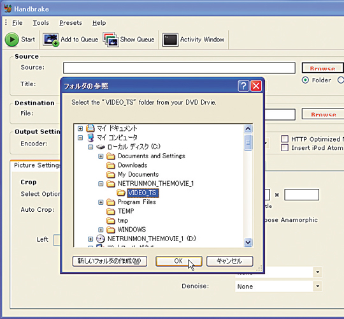344x319 pixels.
Task: Select the Folder radio button
Action: pyautogui.click(x=305, y=80)
